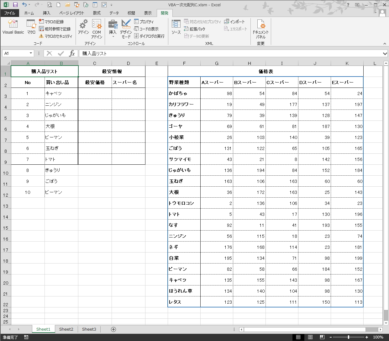Open the アドイン add-ins dialog
This screenshot has width=389, height=341.
(x=83, y=27)
